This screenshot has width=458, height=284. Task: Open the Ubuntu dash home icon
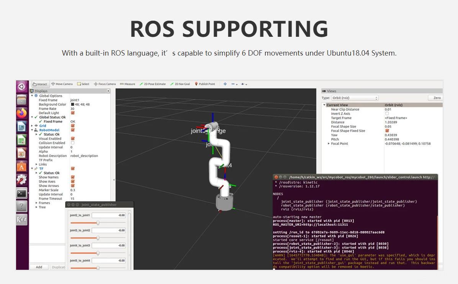[21, 87]
